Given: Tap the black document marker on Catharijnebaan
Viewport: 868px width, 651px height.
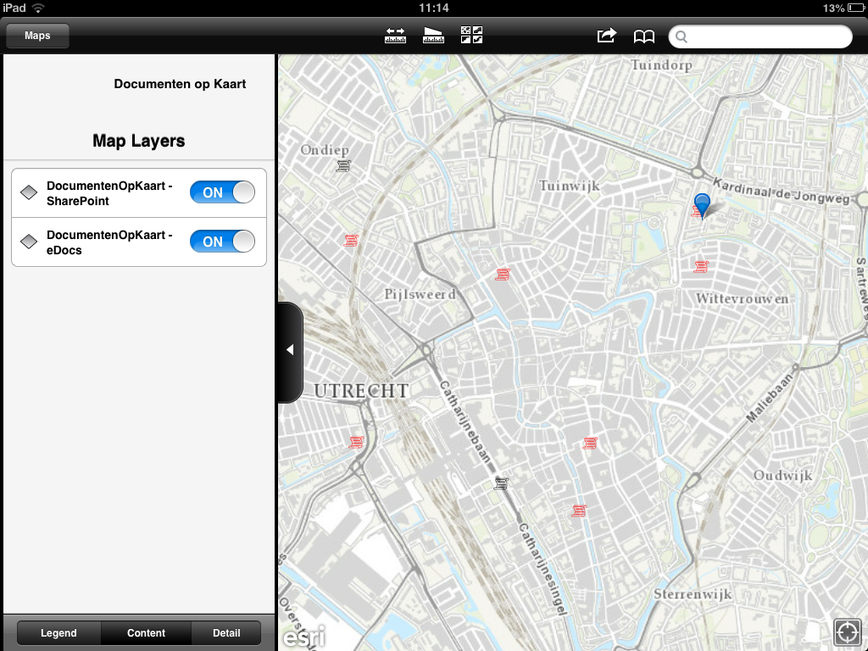Looking at the screenshot, I should pos(501,484).
